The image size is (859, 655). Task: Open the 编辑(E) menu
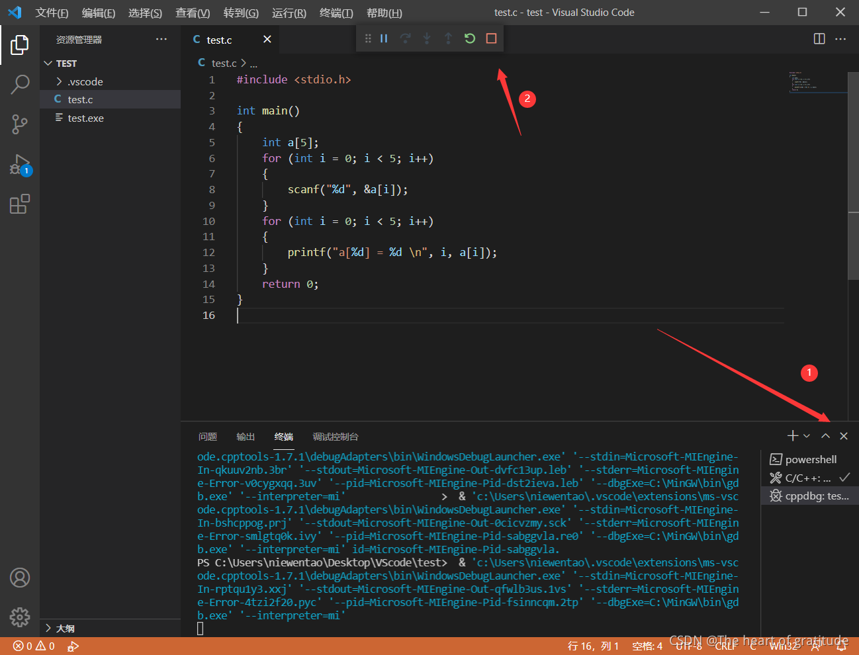click(98, 13)
